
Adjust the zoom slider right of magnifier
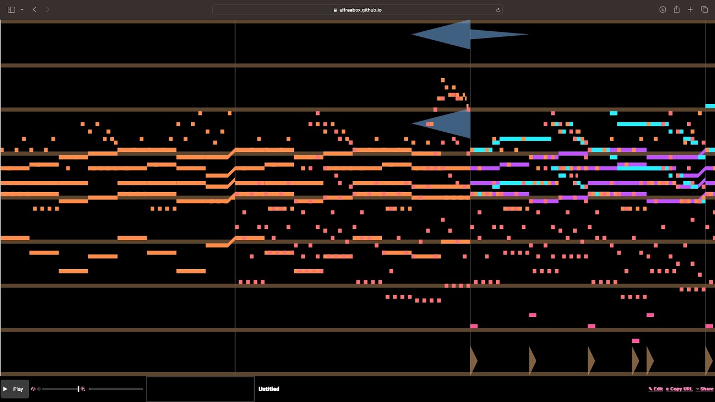point(116,389)
